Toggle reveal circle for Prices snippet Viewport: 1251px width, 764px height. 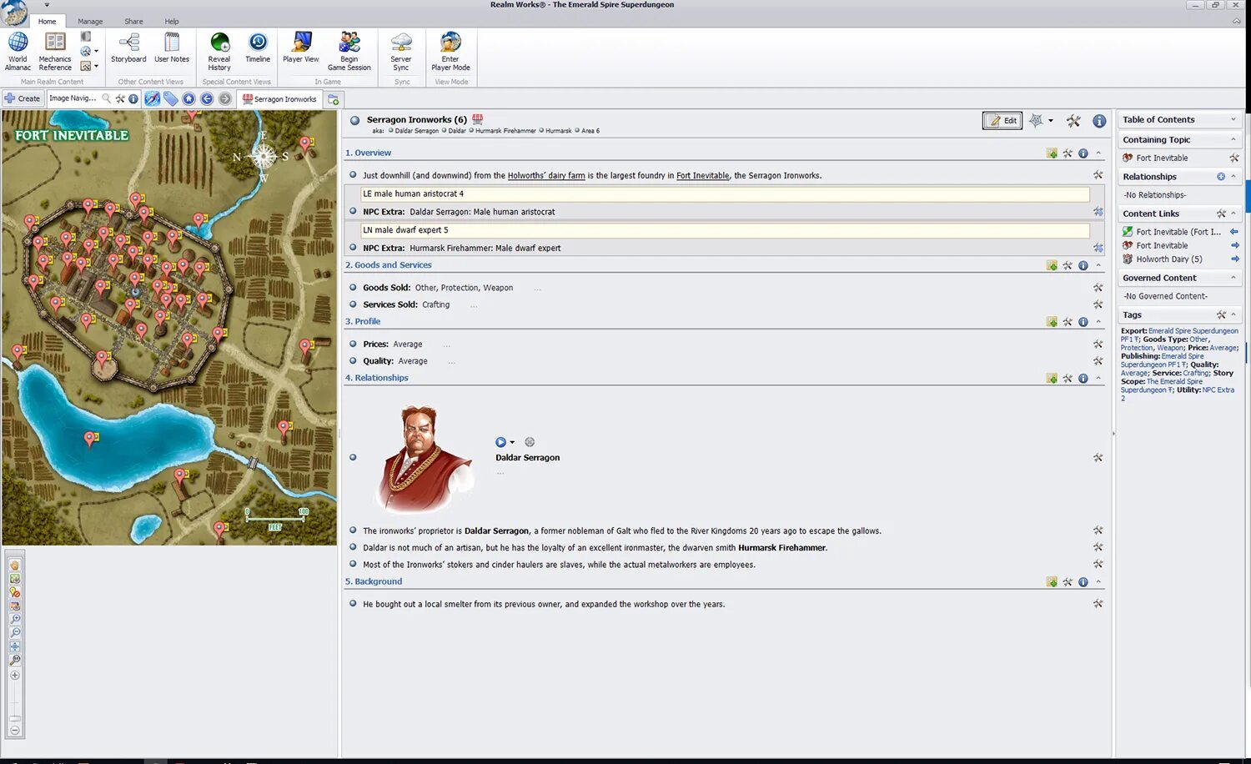(x=353, y=344)
